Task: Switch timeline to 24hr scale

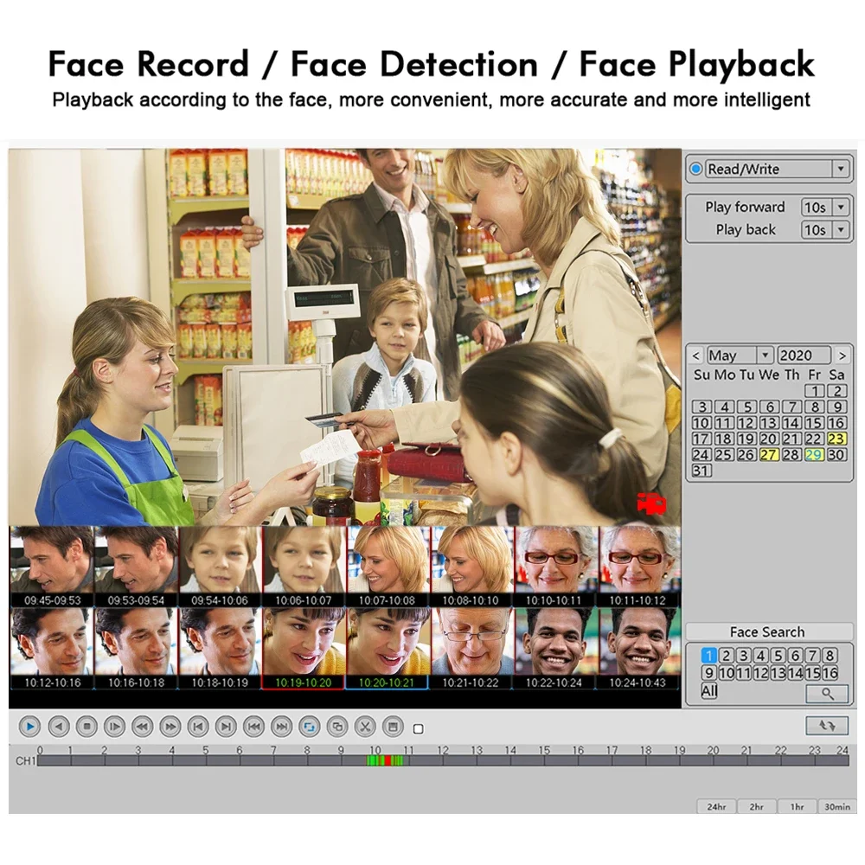Action: pyautogui.click(x=716, y=806)
